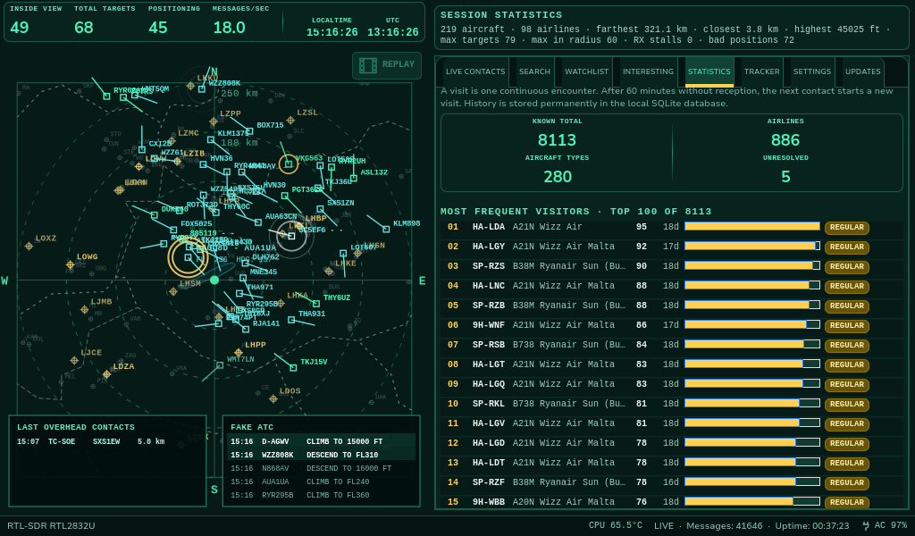Click REGULAR badge for SP-RKL
915x536 pixels.
coord(847,404)
